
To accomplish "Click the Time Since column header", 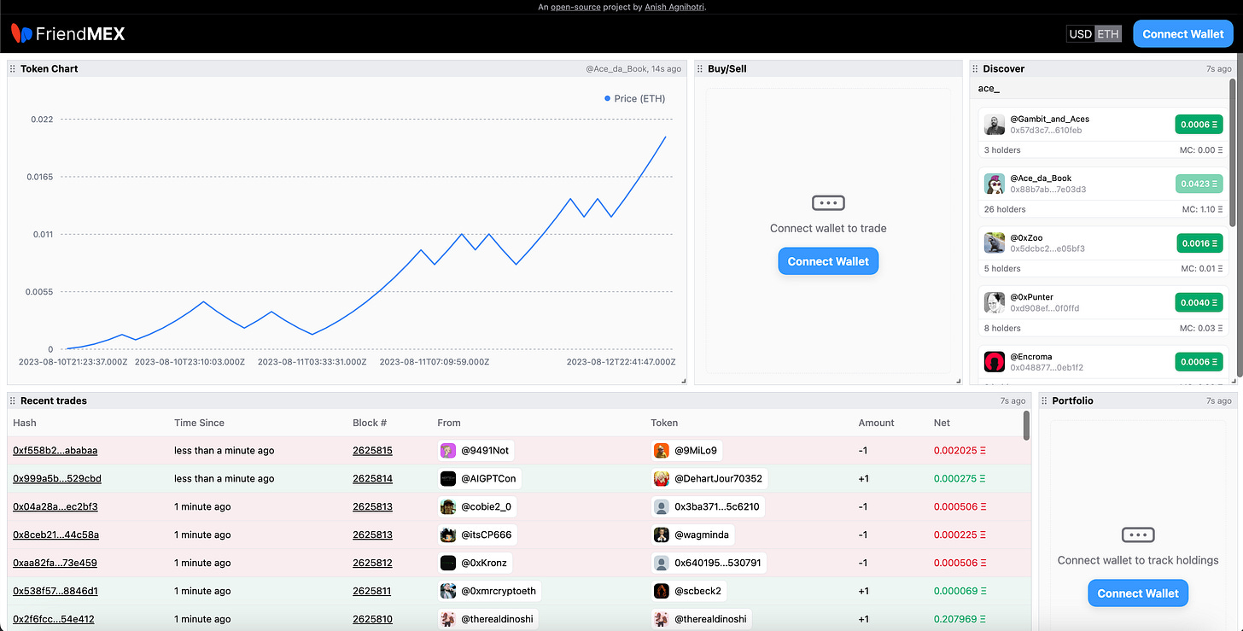I will (x=199, y=423).
